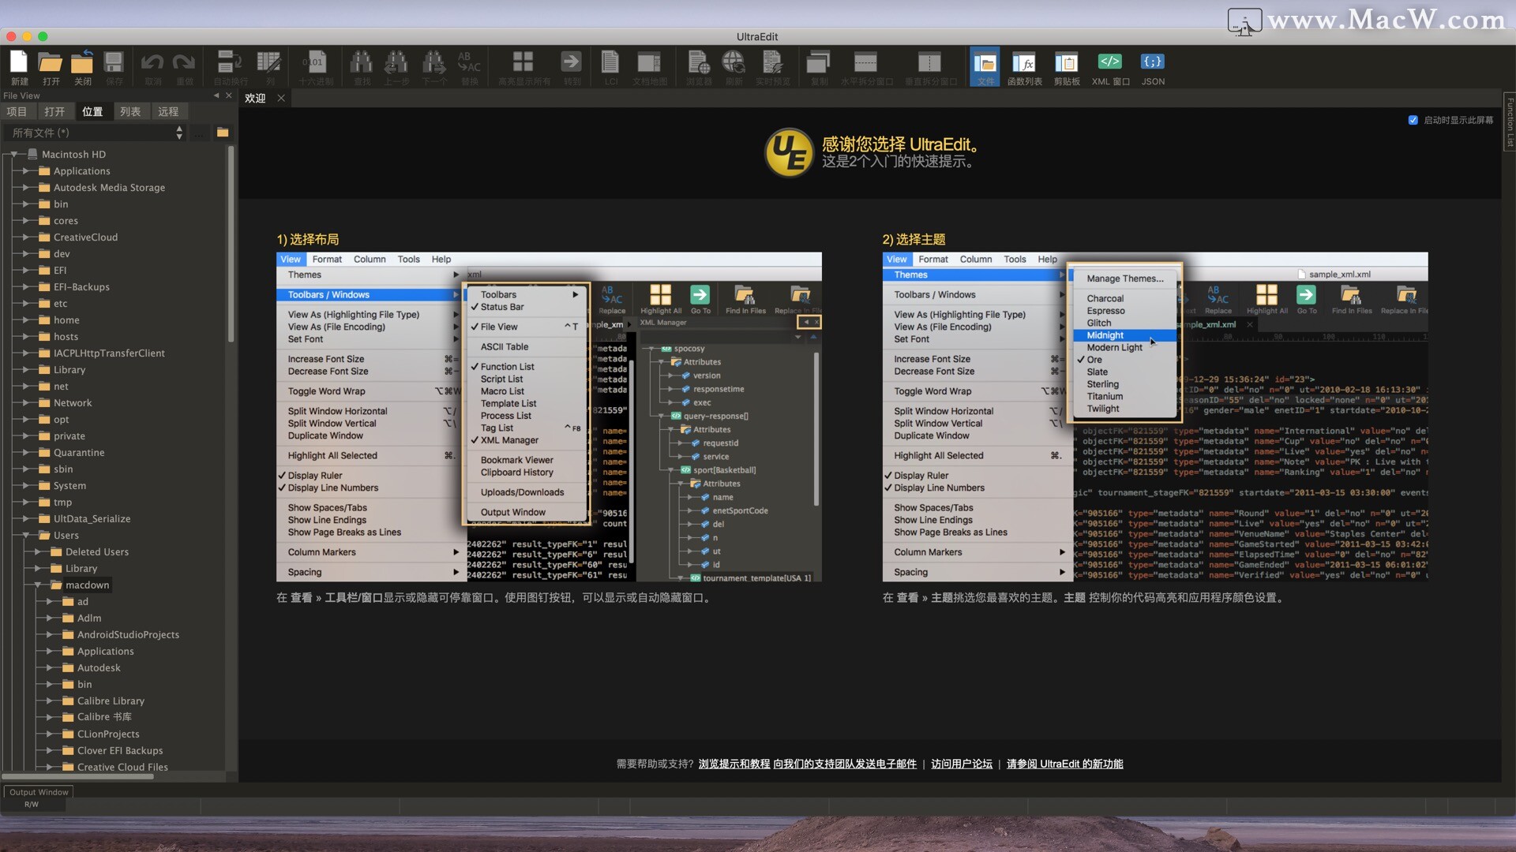
Task: Open the 函数列表 (function list) icon
Action: pos(1025,67)
